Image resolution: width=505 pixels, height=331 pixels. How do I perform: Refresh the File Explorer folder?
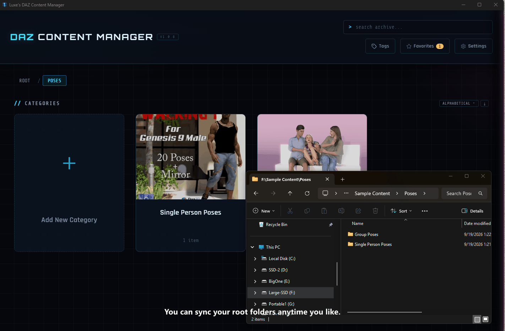[x=307, y=193]
